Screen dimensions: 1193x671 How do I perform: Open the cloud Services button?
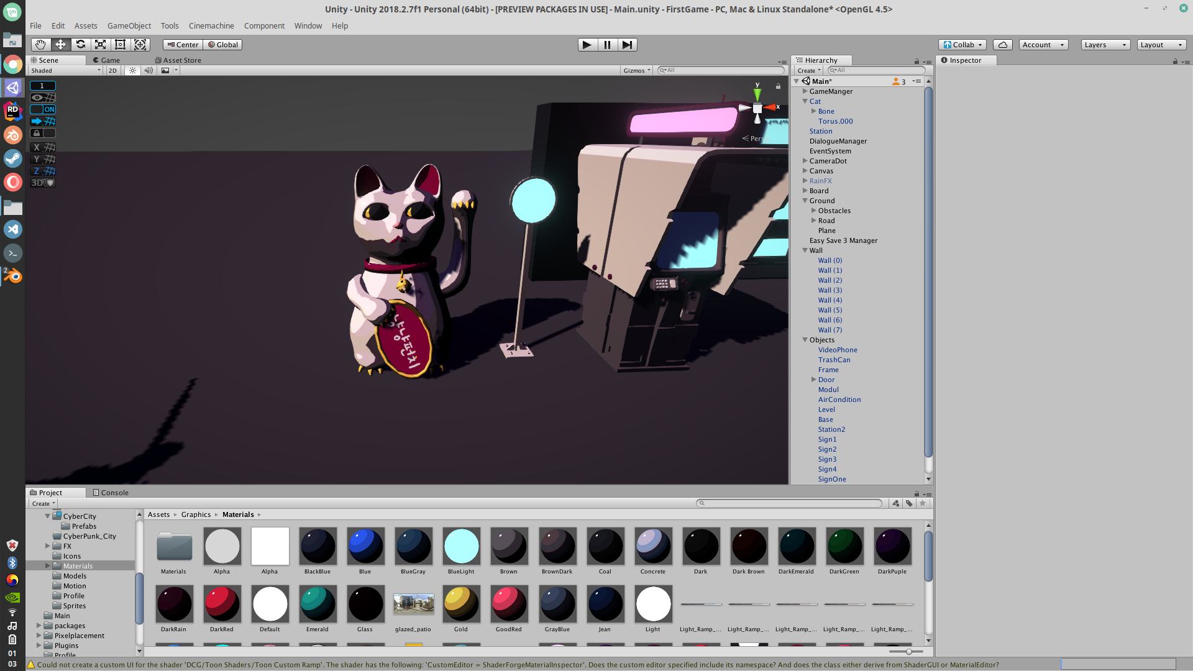click(1002, 45)
